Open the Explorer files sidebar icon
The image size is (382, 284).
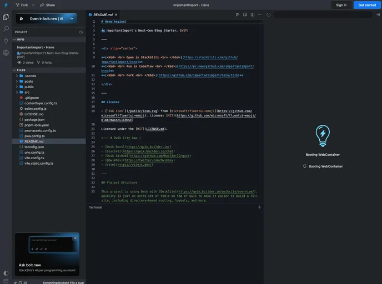(x=6, y=17)
